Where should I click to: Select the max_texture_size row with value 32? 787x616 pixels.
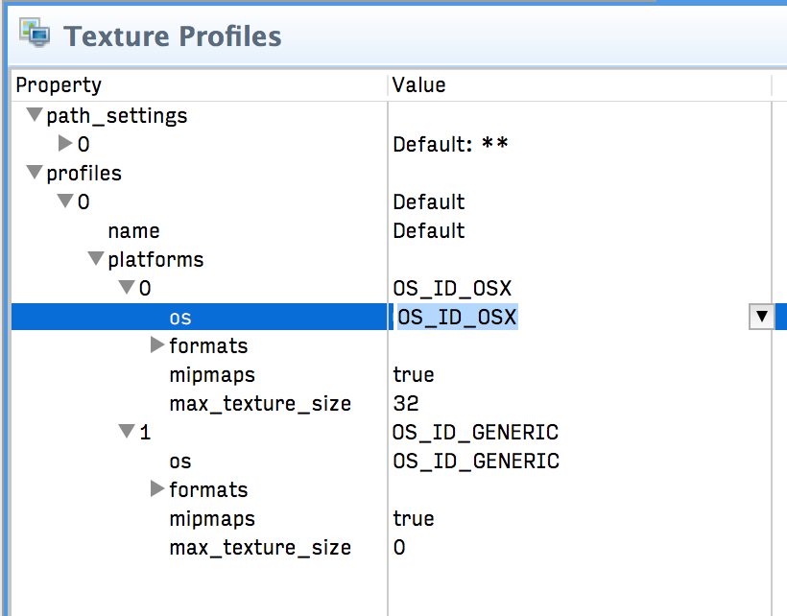pos(259,403)
